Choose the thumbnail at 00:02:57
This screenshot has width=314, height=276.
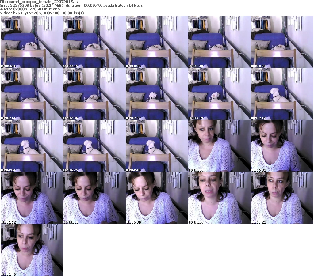click(x=157, y=94)
